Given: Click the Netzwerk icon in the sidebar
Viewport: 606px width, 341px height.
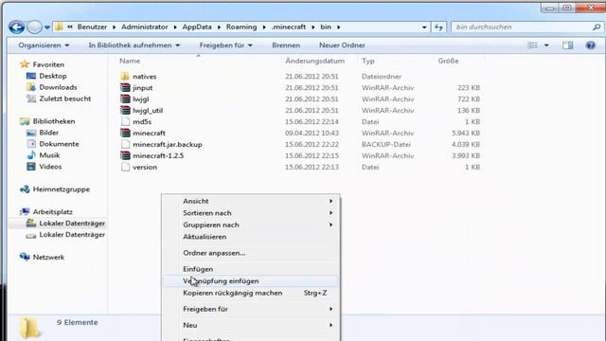Looking at the screenshot, I should 25,257.
